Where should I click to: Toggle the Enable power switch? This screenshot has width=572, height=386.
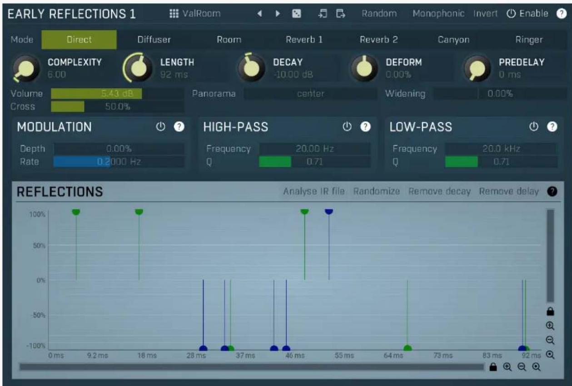pyautogui.click(x=527, y=14)
